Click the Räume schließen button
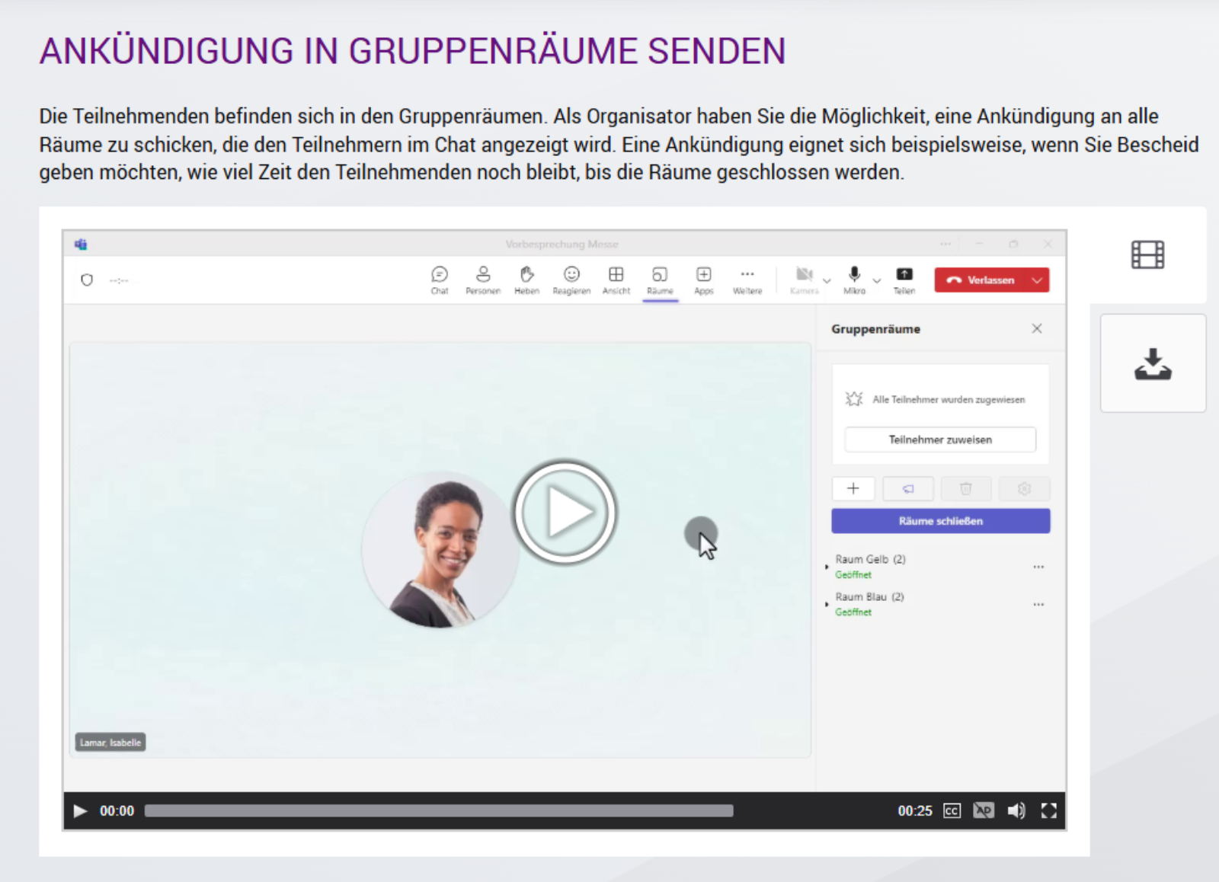Screen dimensions: 1219x882 pyautogui.click(x=940, y=521)
